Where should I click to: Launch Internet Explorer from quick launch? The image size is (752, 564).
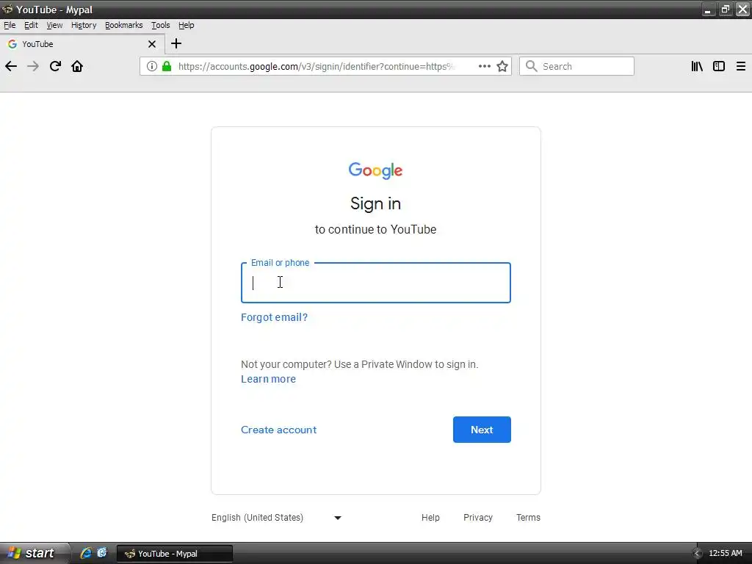86,553
